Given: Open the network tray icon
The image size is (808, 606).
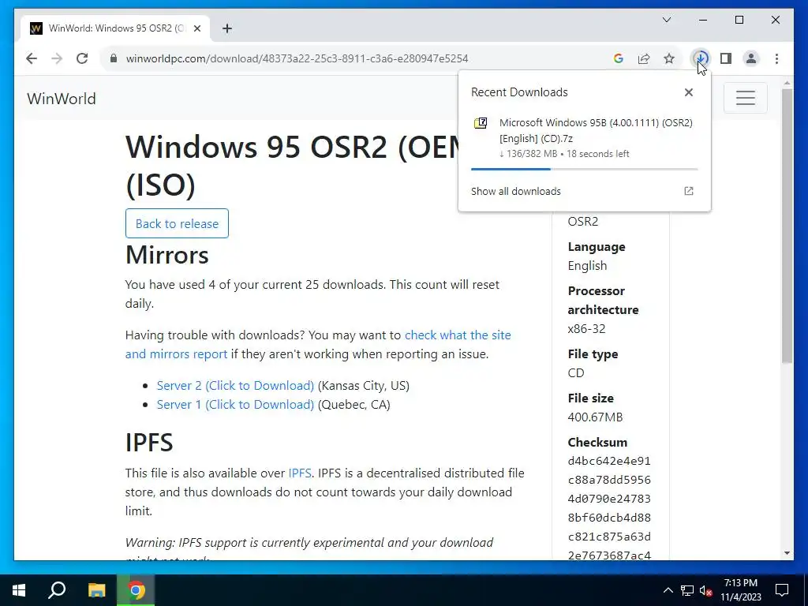Looking at the screenshot, I should coord(687,590).
